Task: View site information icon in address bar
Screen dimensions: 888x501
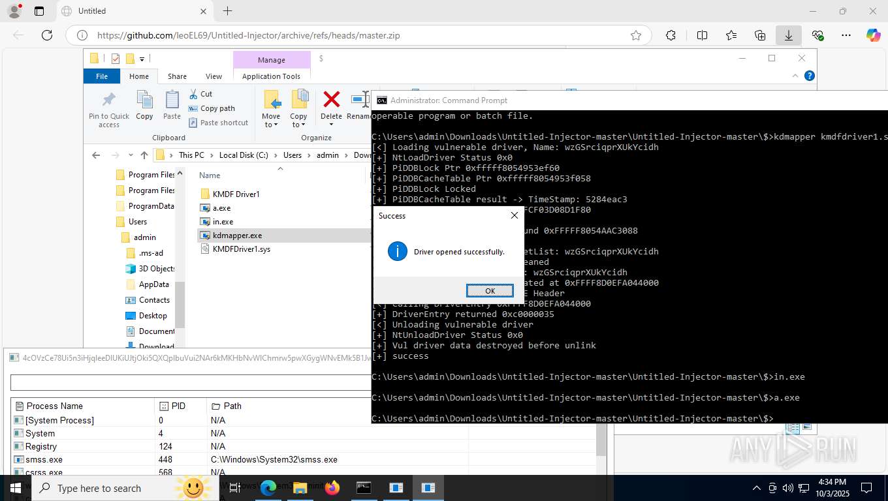Action: tap(82, 35)
